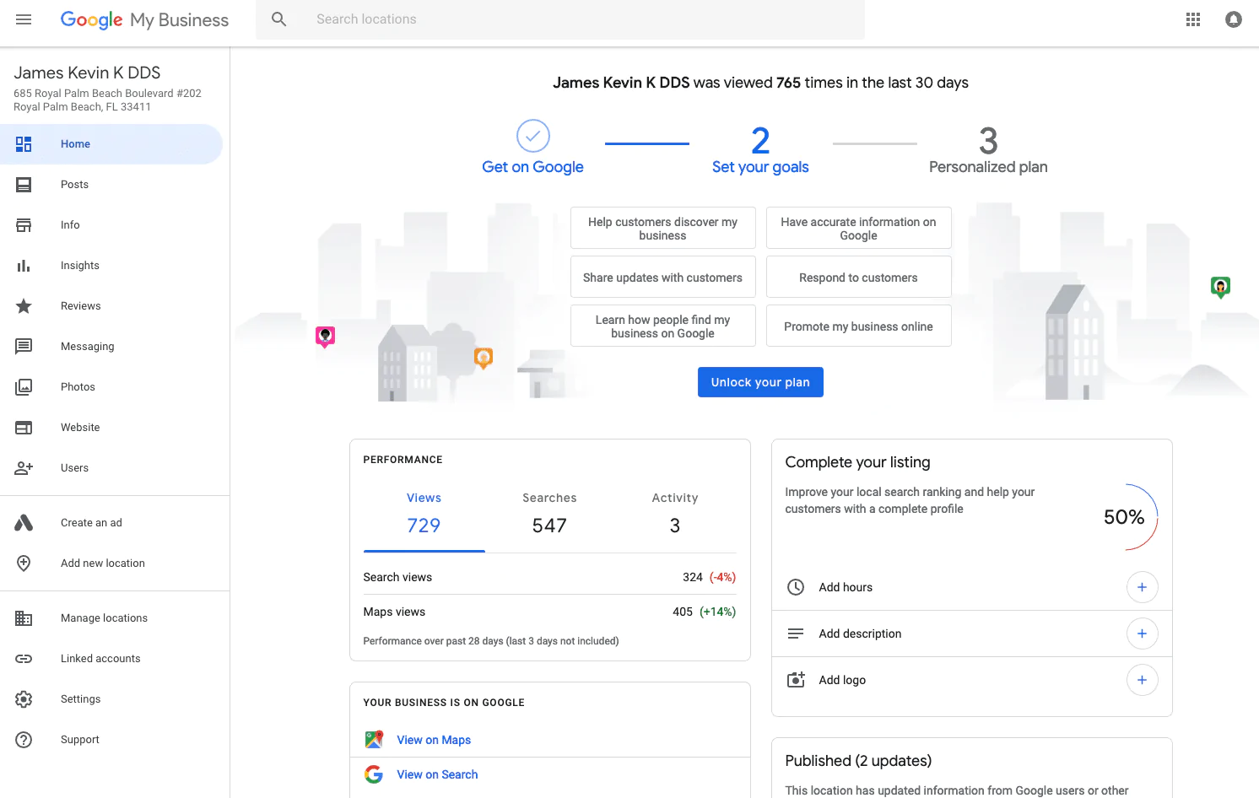1259x798 pixels.
Task: Click the Insights bar chart icon
Action: pyautogui.click(x=24, y=266)
